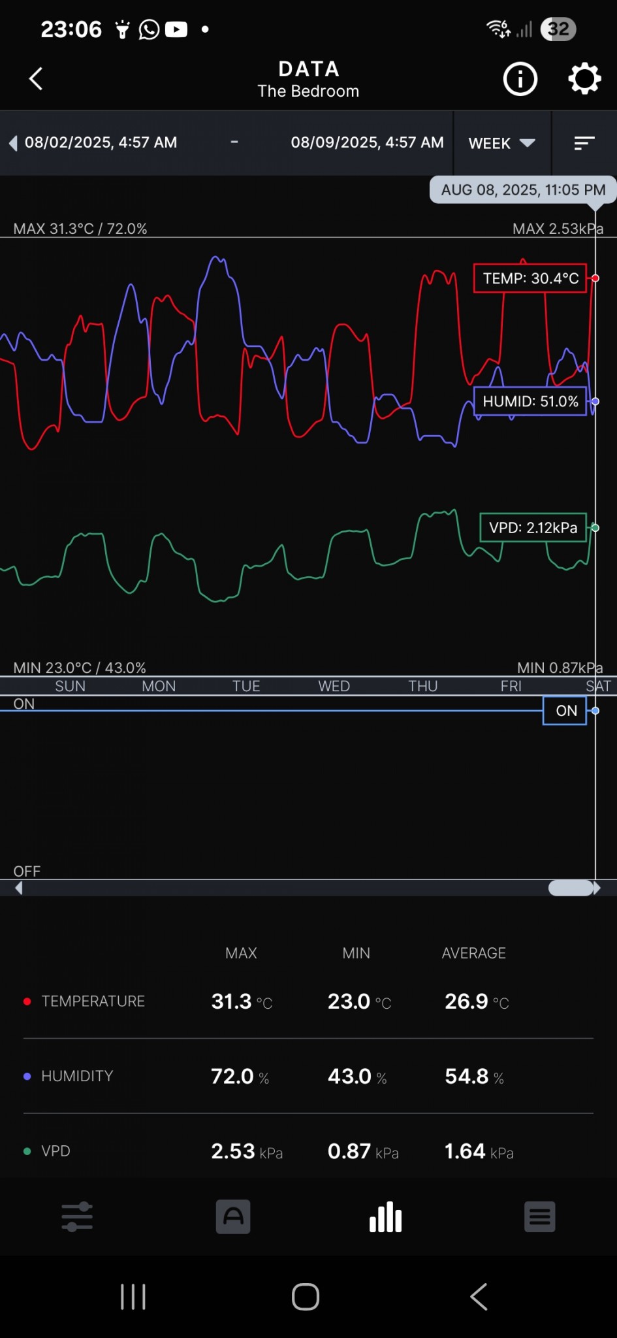The height and width of the screenshot is (1338, 617).
Task: Tap the back arrow in header
Action: (x=36, y=79)
